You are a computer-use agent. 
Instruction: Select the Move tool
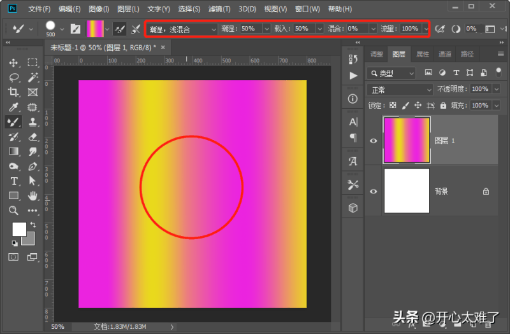pyautogui.click(x=13, y=62)
